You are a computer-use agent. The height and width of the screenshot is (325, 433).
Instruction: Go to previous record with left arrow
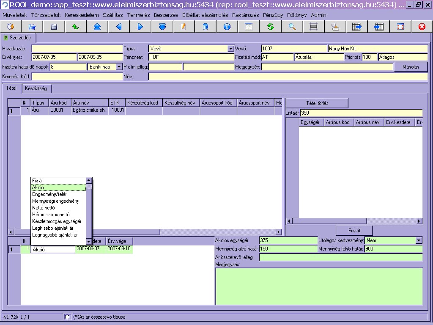pyautogui.click(x=119, y=27)
